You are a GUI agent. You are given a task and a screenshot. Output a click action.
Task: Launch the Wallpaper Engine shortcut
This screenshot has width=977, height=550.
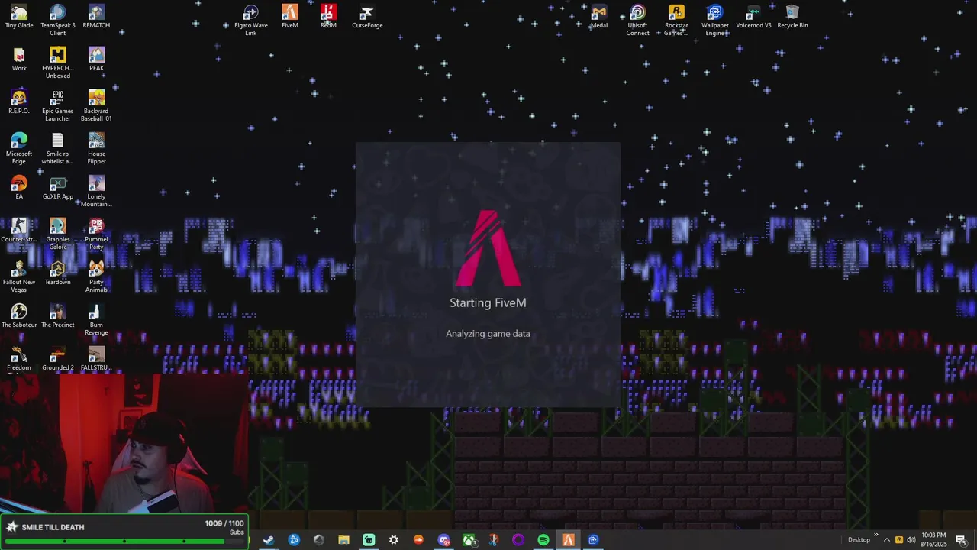coord(715,20)
